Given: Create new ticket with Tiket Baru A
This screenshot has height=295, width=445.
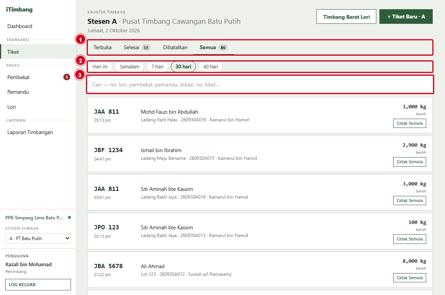Looking at the screenshot, I should [x=406, y=17].
